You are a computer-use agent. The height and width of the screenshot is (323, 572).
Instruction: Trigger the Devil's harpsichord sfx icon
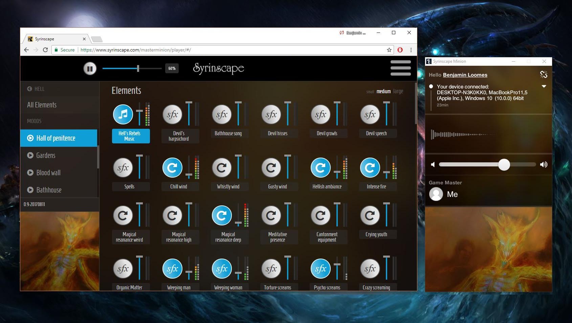pos(172,114)
